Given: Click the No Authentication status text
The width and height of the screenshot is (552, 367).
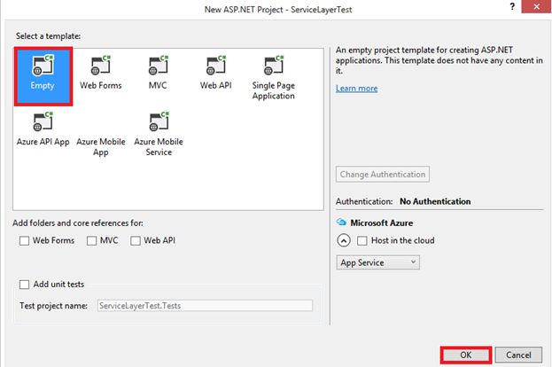Looking at the screenshot, I should [x=435, y=201].
